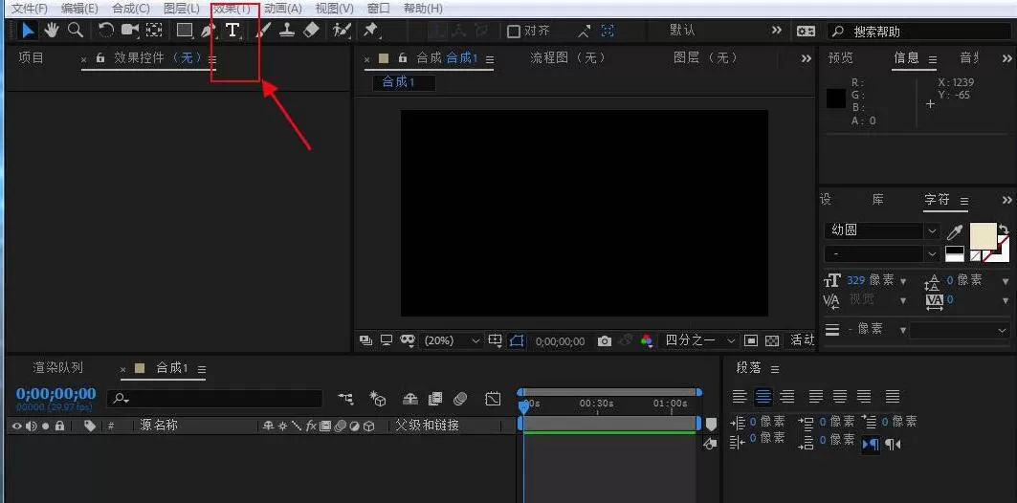Click the beige fill color swatch

(x=984, y=235)
